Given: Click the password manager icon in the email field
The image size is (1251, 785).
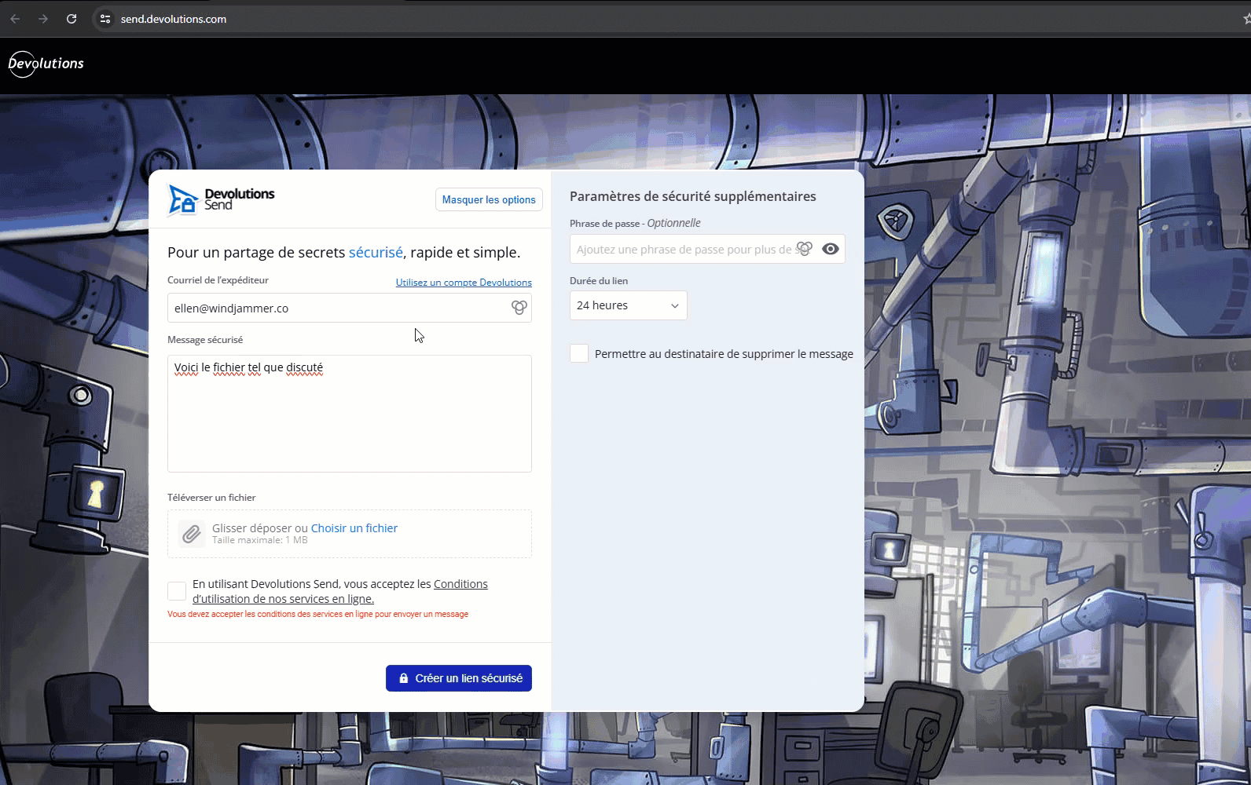Looking at the screenshot, I should [519, 308].
